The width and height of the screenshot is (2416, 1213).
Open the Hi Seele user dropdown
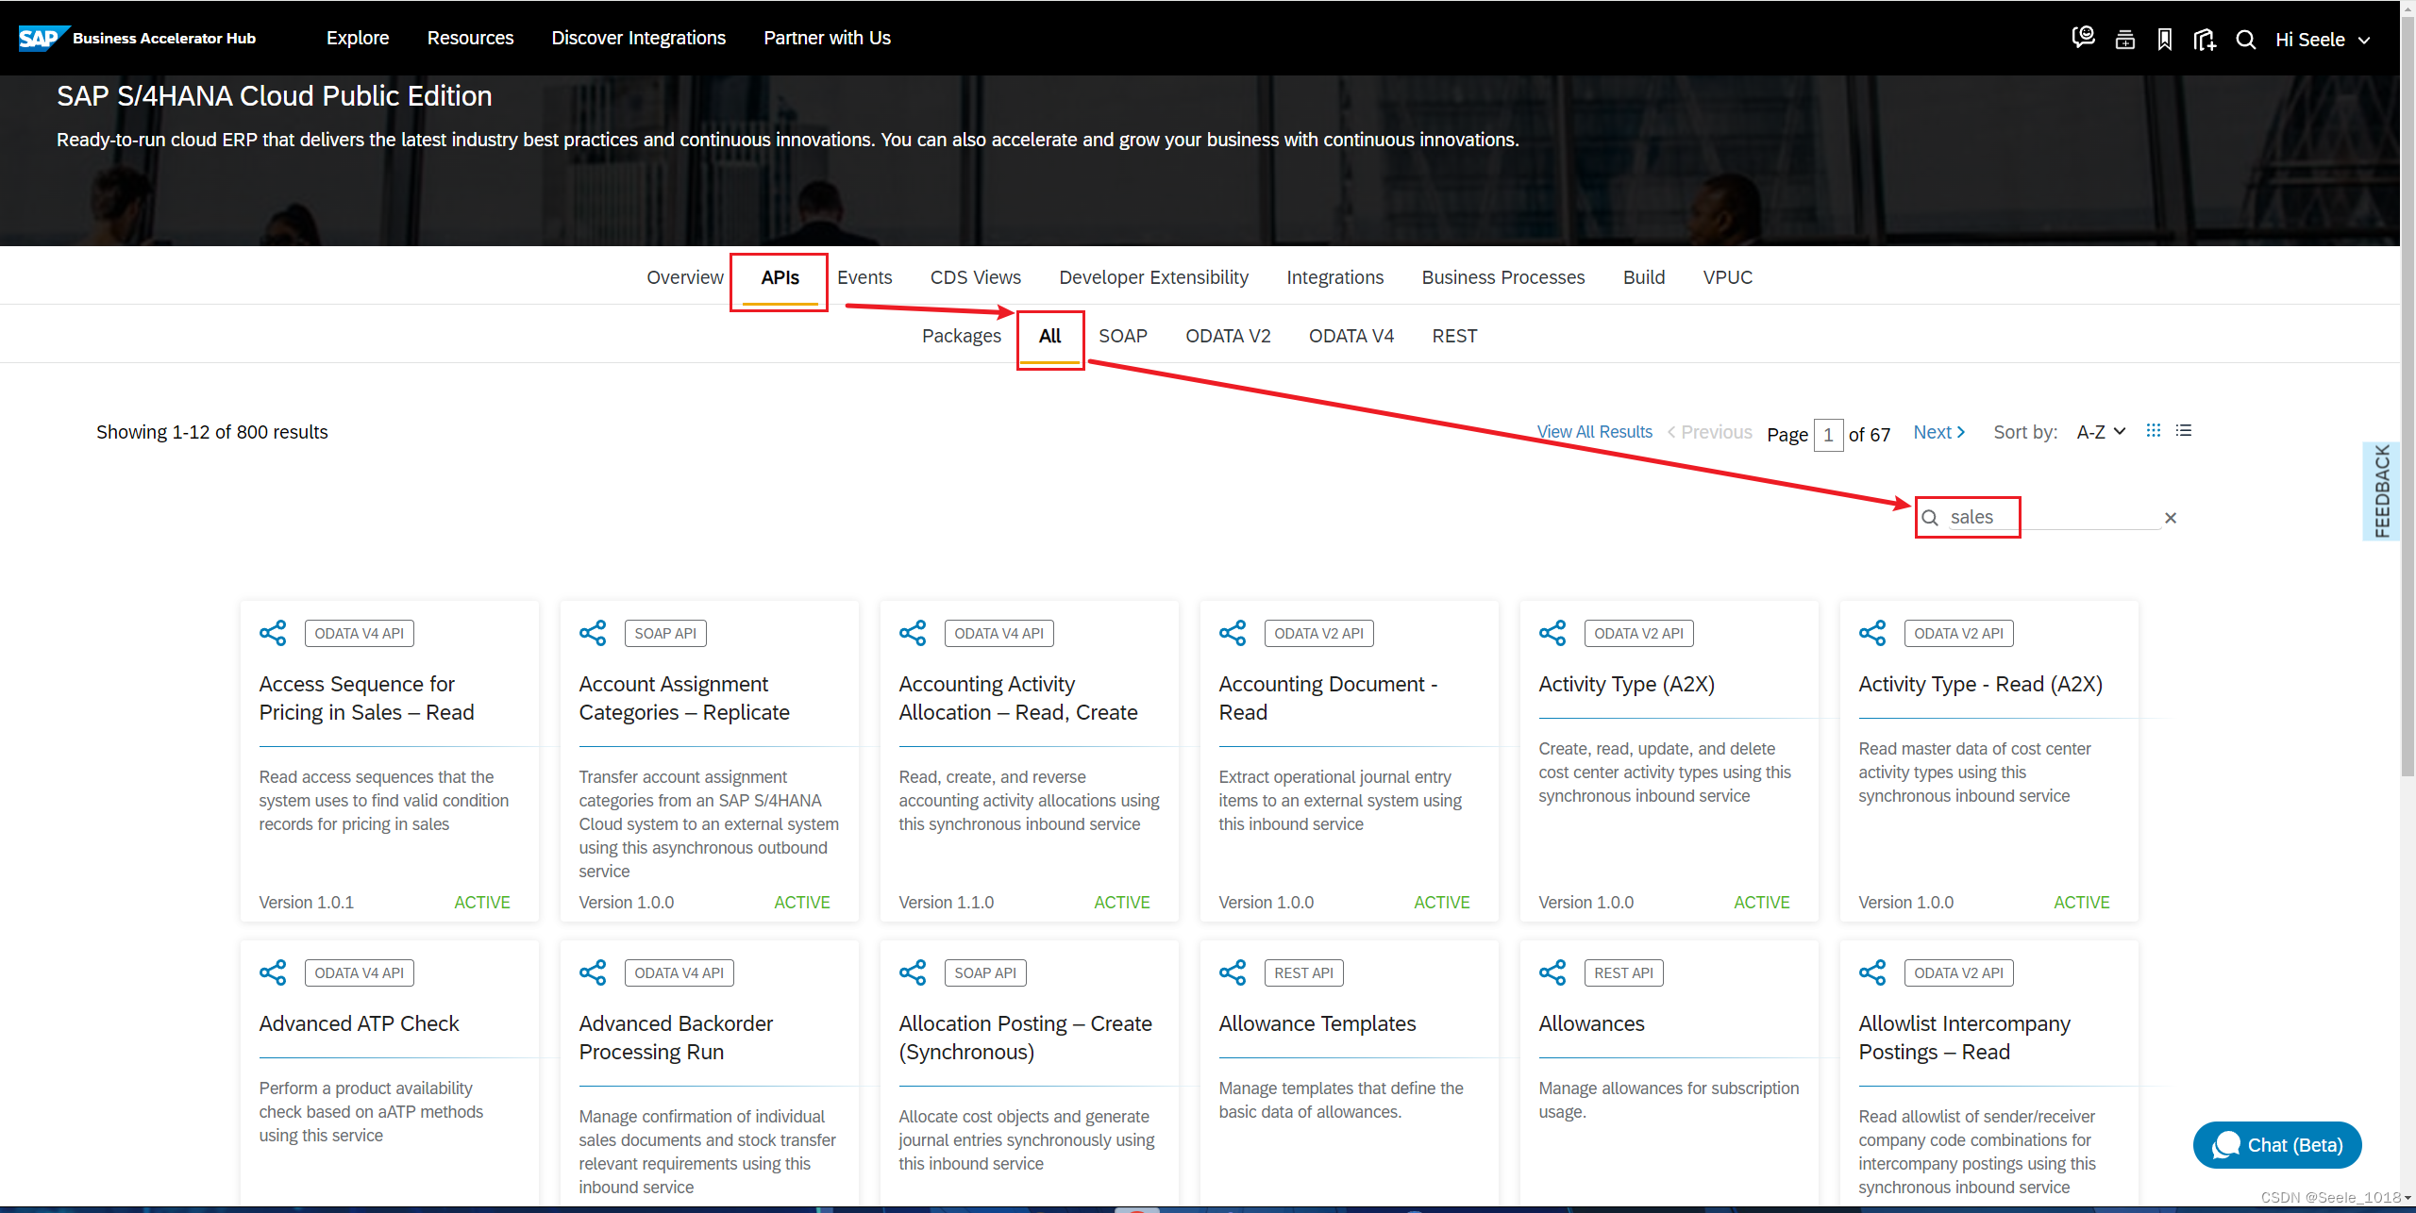(2323, 40)
